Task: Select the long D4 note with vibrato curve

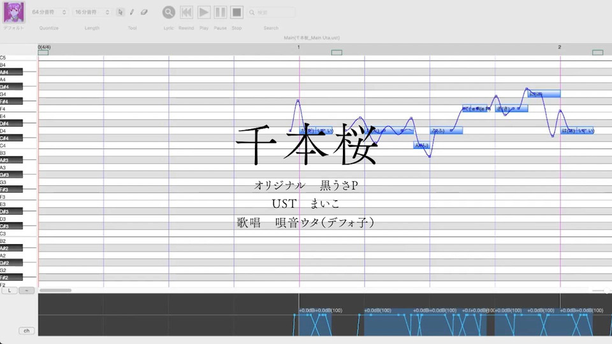Action: [x=389, y=131]
